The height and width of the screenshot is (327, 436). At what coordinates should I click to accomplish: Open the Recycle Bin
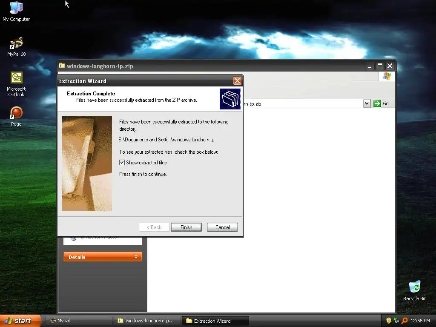(x=415, y=290)
